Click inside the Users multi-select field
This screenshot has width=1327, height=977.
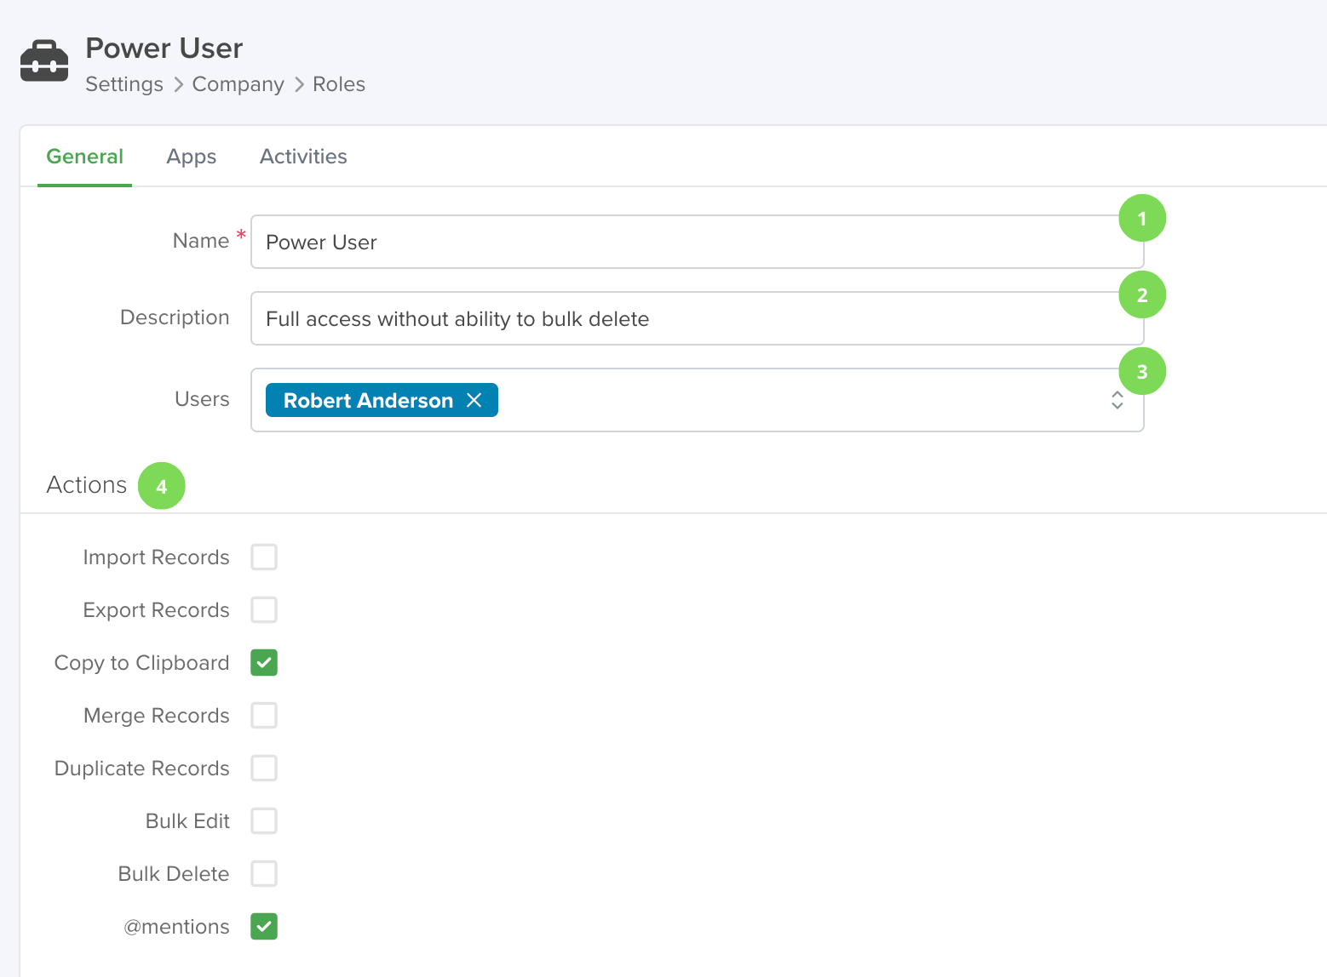697,400
